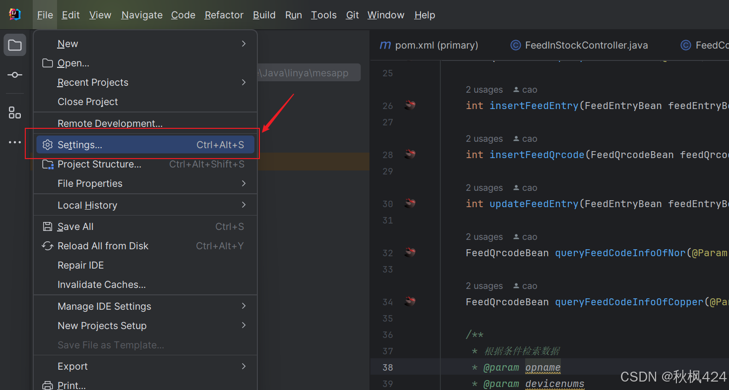Screen dimensions: 729x390
Task: Click line number 38 in the gutter
Action: click(387, 367)
